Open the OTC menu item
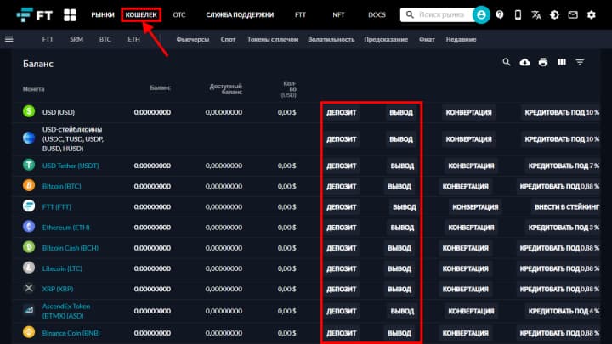Screen dimensions: 612x344 point(179,14)
